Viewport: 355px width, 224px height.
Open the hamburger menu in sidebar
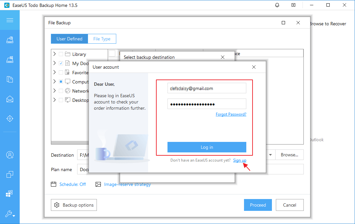(10, 20)
